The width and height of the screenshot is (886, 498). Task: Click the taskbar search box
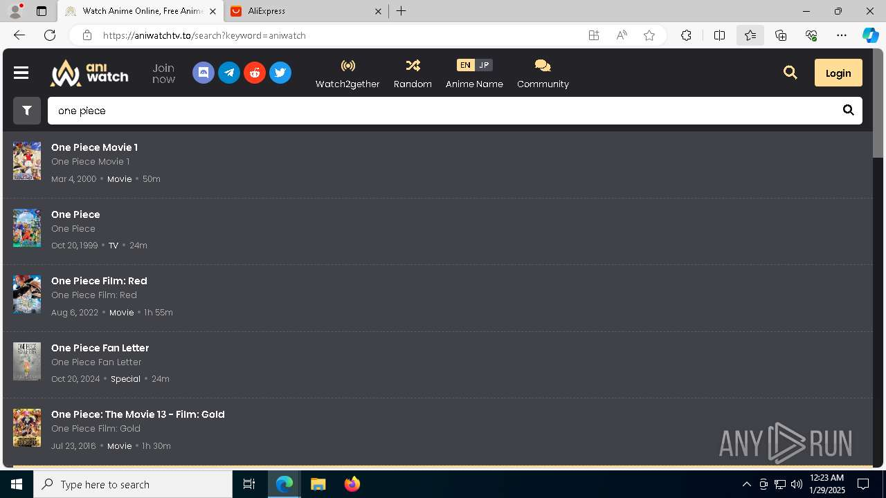point(133,484)
